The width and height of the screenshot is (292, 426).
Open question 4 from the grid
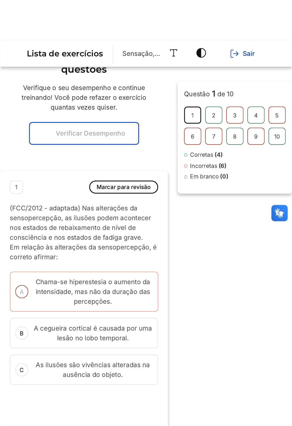tap(256, 115)
